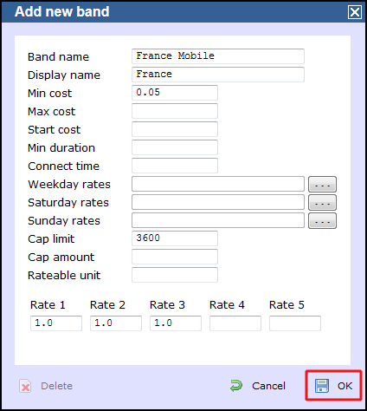The width and height of the screenshot is (367, 411).
Task: Open the Weekday rates ellipsis picker
Action: coord(322,184)
